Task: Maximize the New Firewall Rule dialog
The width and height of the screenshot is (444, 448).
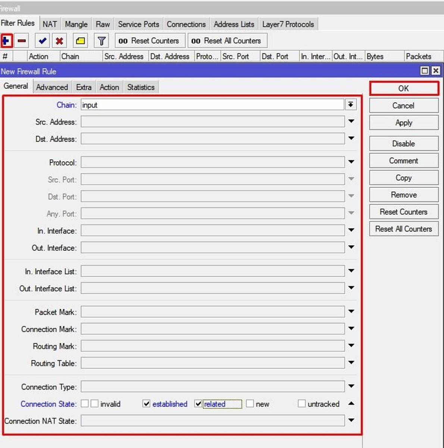Action: coord(425,71)
